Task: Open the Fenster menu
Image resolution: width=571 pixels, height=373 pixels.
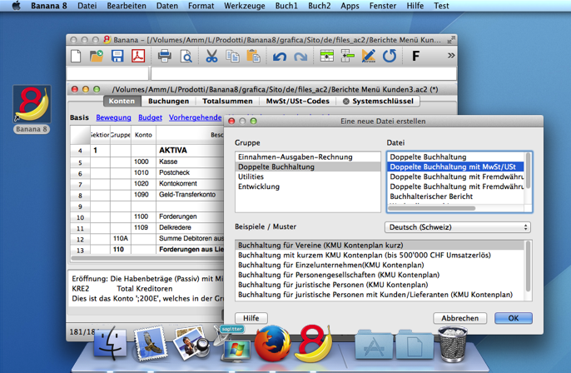Action: pos(383,6)
